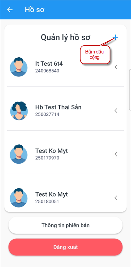Tap avatar of profile 250180051

click(x=19, y=198)
